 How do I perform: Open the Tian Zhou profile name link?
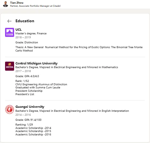coord(17,3)
